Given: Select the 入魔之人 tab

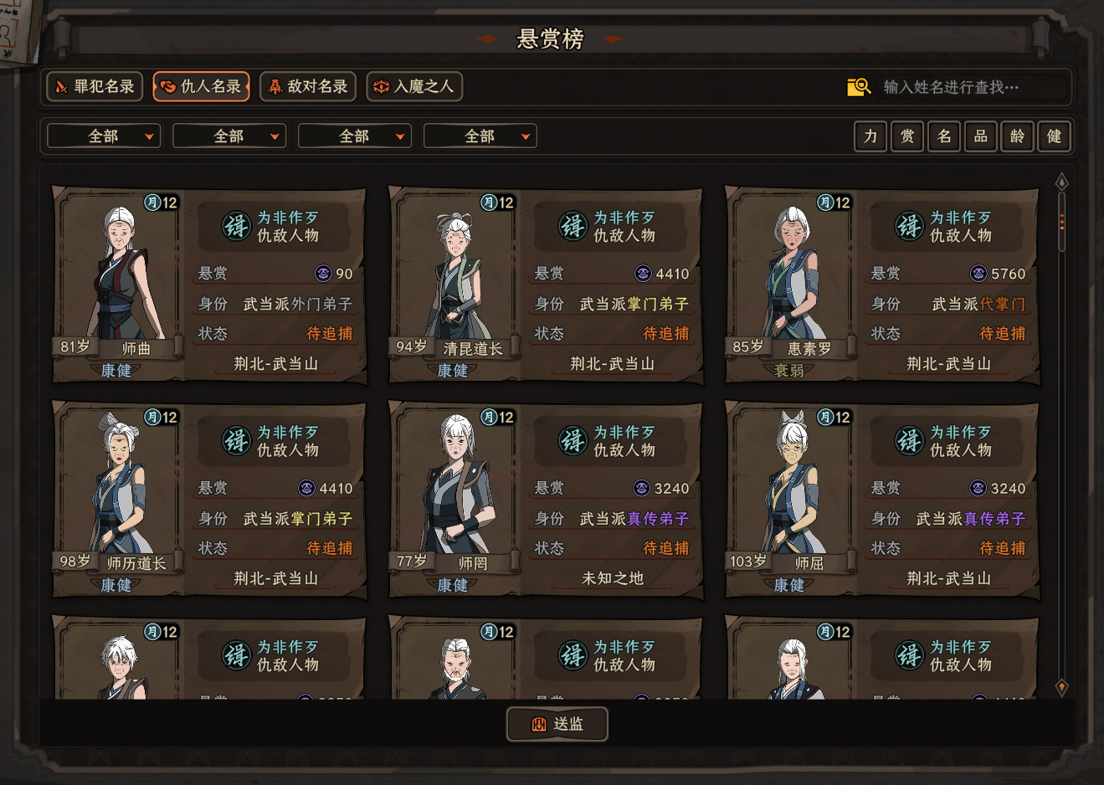Looking at the screenshot, I should pos(414,86).
